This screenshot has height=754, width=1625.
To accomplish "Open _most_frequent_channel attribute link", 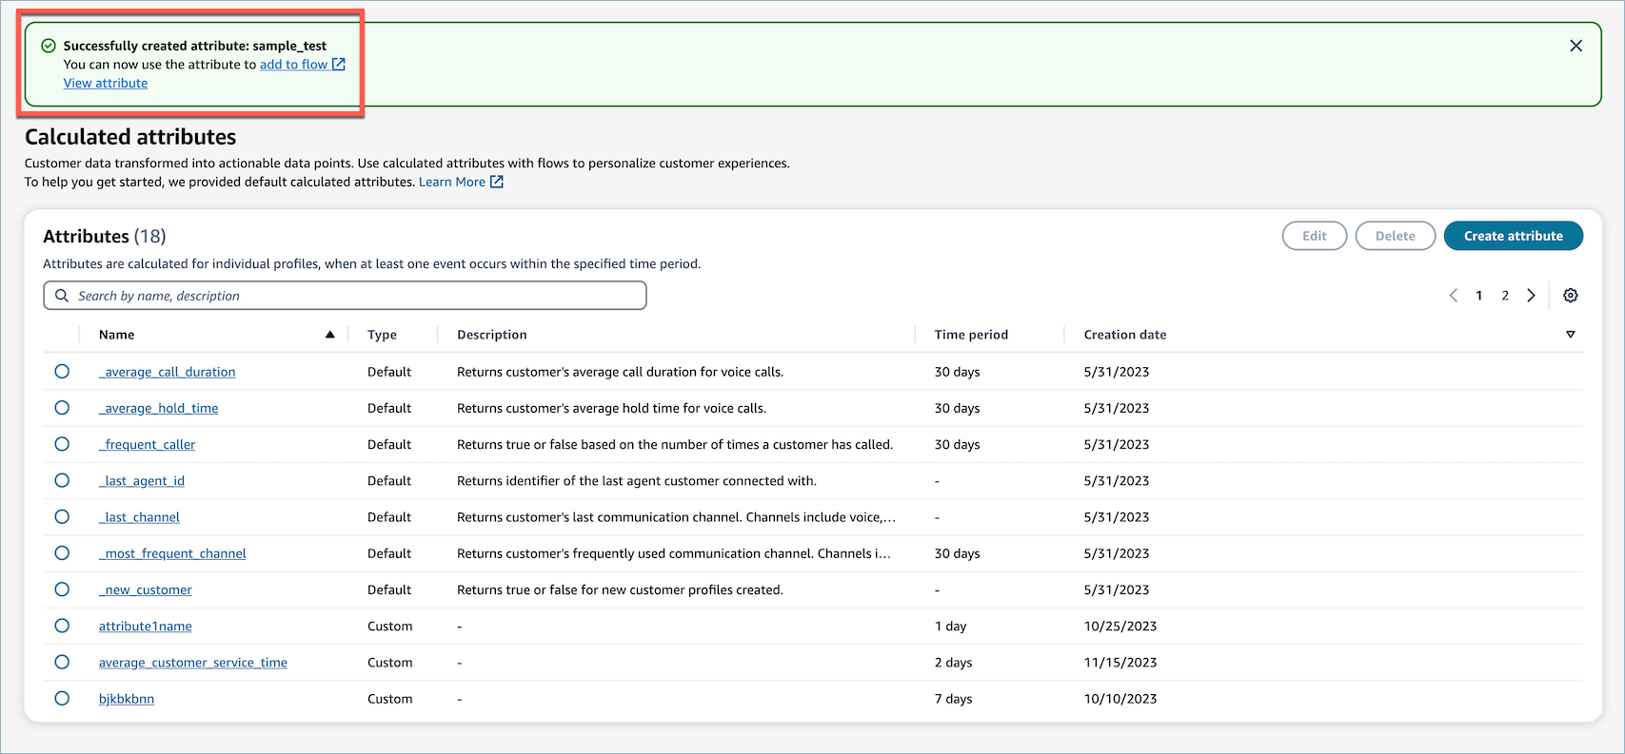I will (x=172, y=553).
